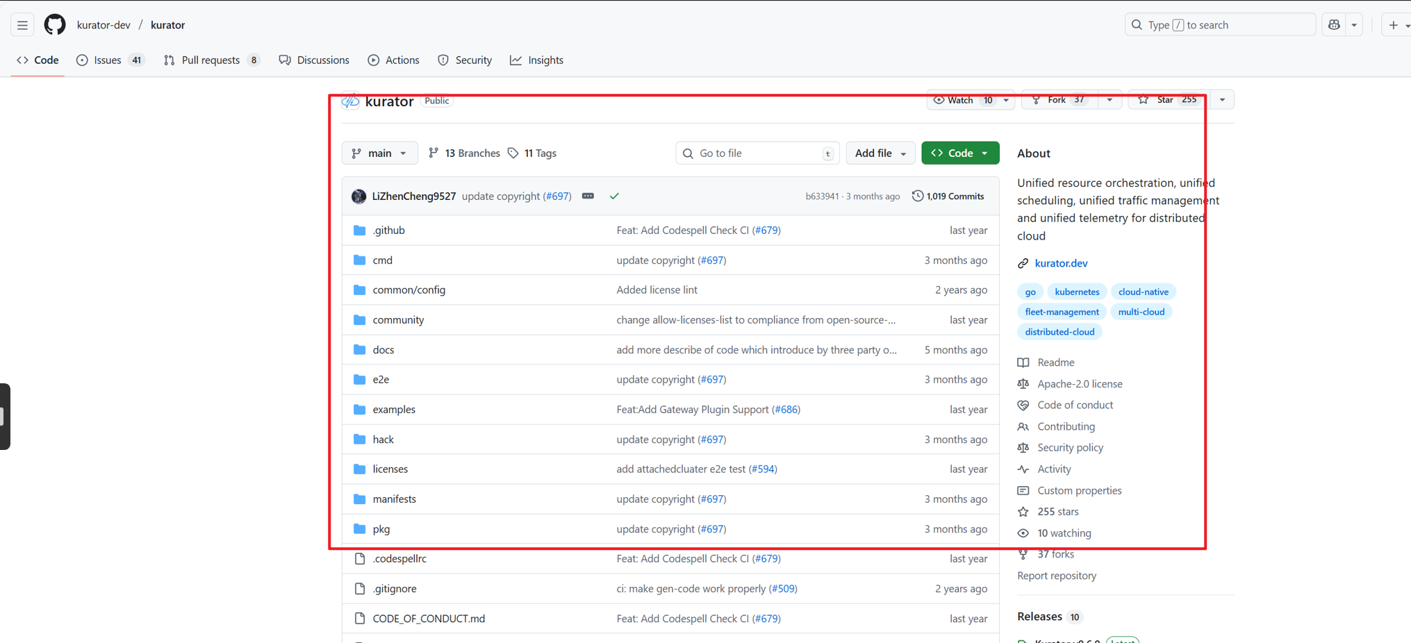
Task: Expand the Copilot dropdown arrow
Action: pos(1354,25)
